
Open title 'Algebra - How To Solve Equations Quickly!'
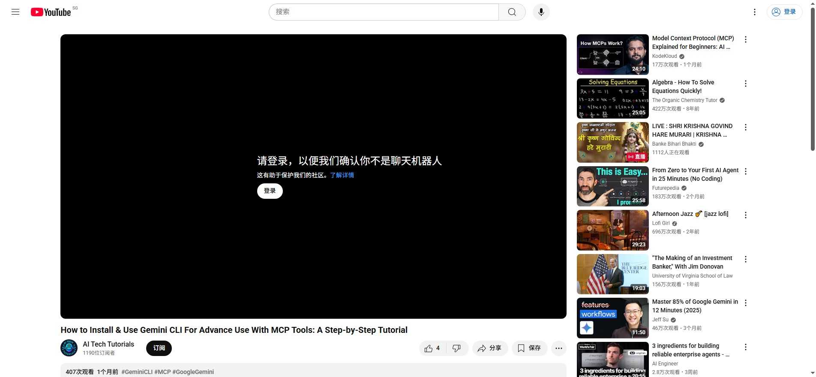coord(683,87)
